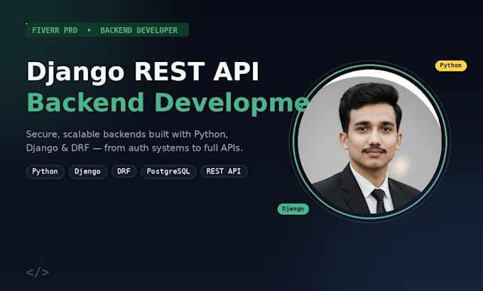Image resolution: width=483 pixels, height=291 pixels.
Task: Select the PostgreSQL skill pill
Action: pos(168,171)
